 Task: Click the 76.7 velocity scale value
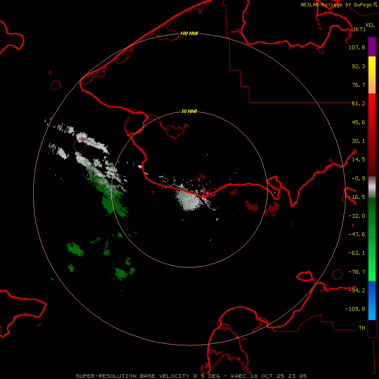click(x=358, y=85)
